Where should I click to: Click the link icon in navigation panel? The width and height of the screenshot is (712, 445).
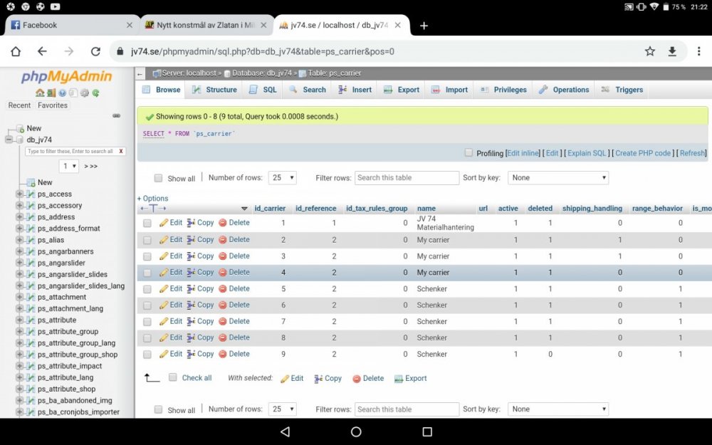117,116
